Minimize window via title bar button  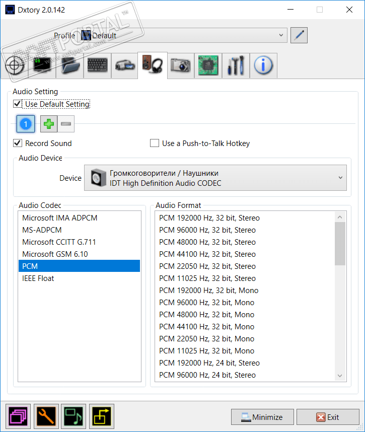click(x=290, y=10)
